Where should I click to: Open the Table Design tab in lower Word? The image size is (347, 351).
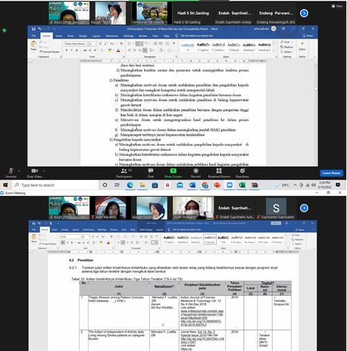(x=145, y=230)
